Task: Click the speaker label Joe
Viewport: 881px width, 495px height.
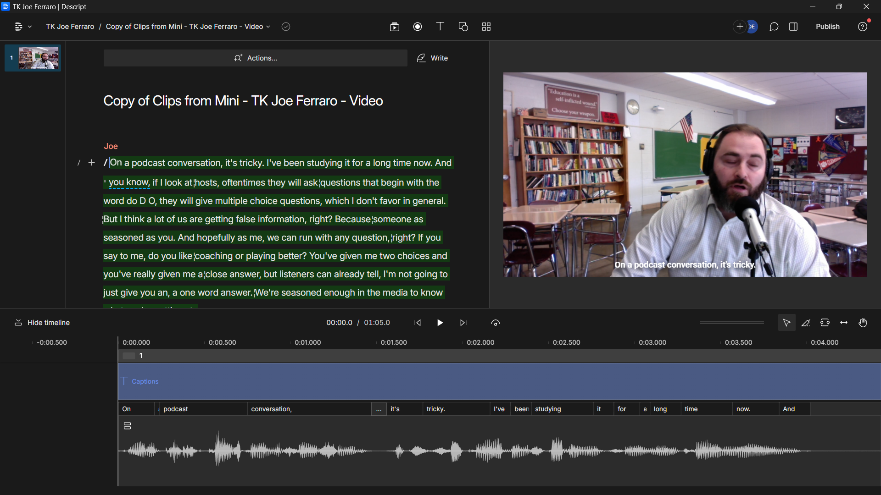Action: 111,146
